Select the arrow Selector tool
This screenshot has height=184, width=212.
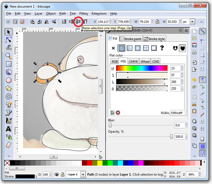coord(8,32)
